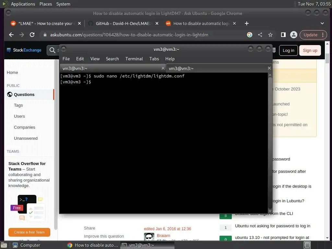
Task: Click the Stack Exchange search magnifier
Action: click(x=52, y=50)
